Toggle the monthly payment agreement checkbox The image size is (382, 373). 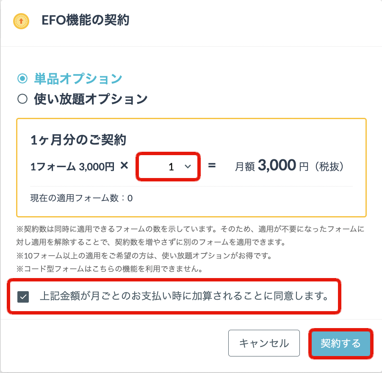tap(23, 296)
